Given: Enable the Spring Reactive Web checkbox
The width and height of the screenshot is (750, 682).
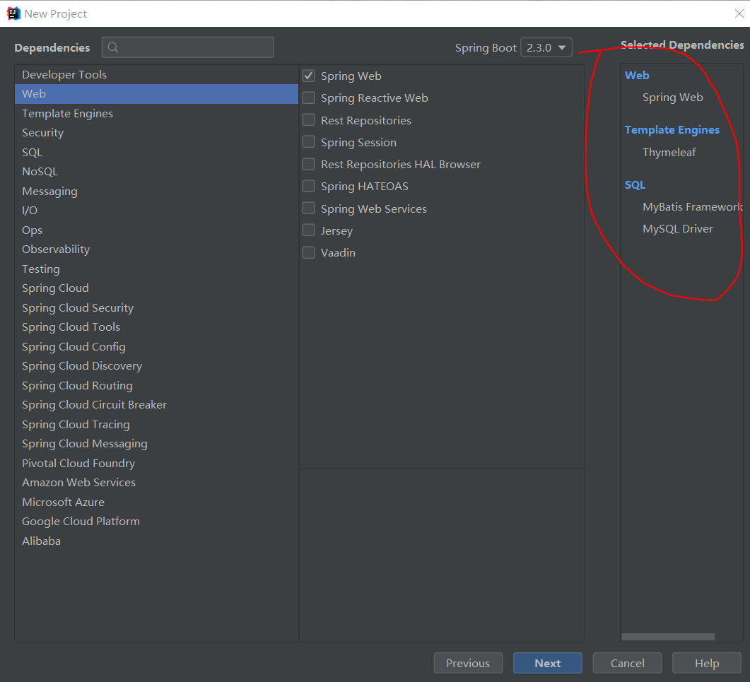Looking at the screenshot, I should [x=309, y=98].
